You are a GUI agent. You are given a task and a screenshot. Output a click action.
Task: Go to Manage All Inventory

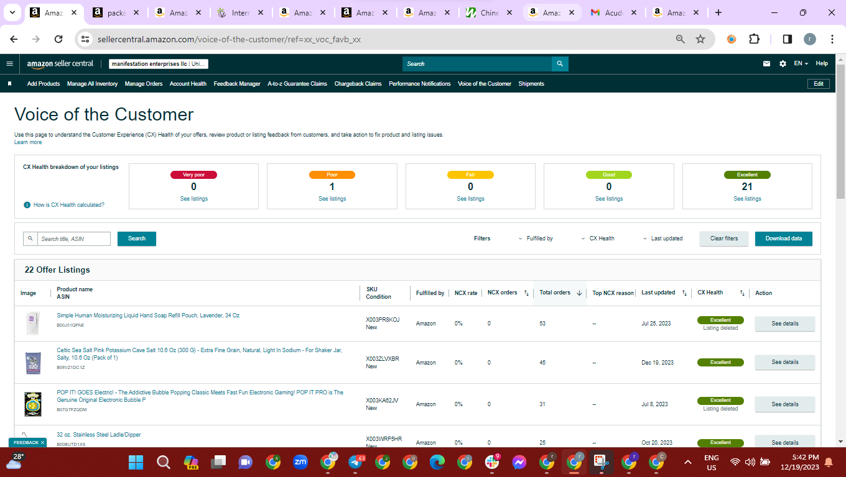(93, 84)
